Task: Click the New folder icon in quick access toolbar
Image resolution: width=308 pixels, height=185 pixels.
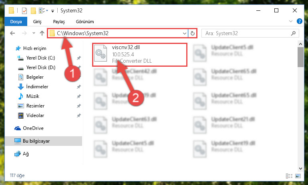Action: [33, 10]
